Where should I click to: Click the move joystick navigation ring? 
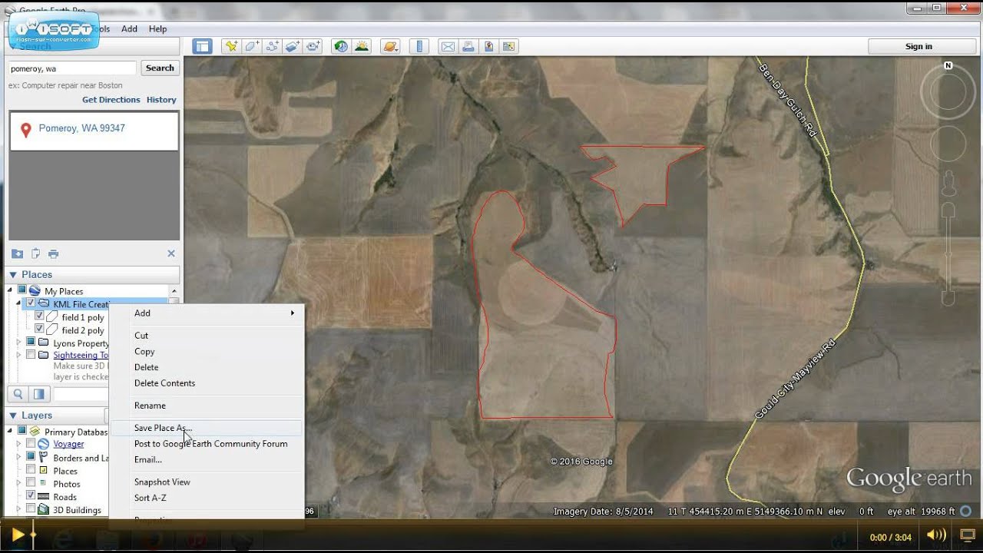tap(948, 144)
